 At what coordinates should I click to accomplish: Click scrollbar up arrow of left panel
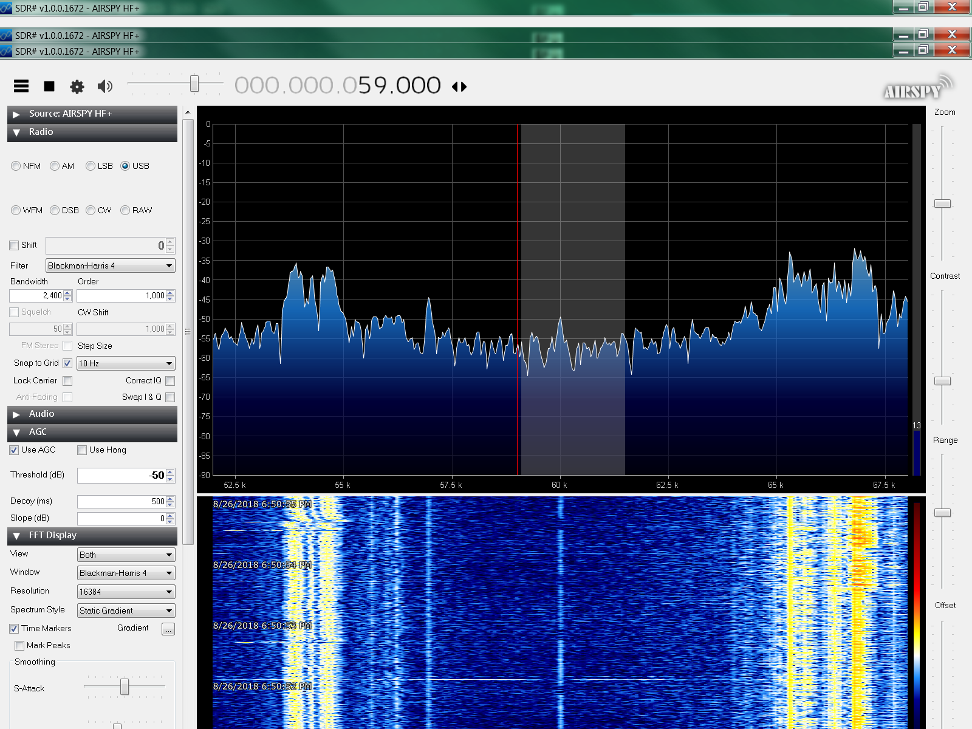188,112
